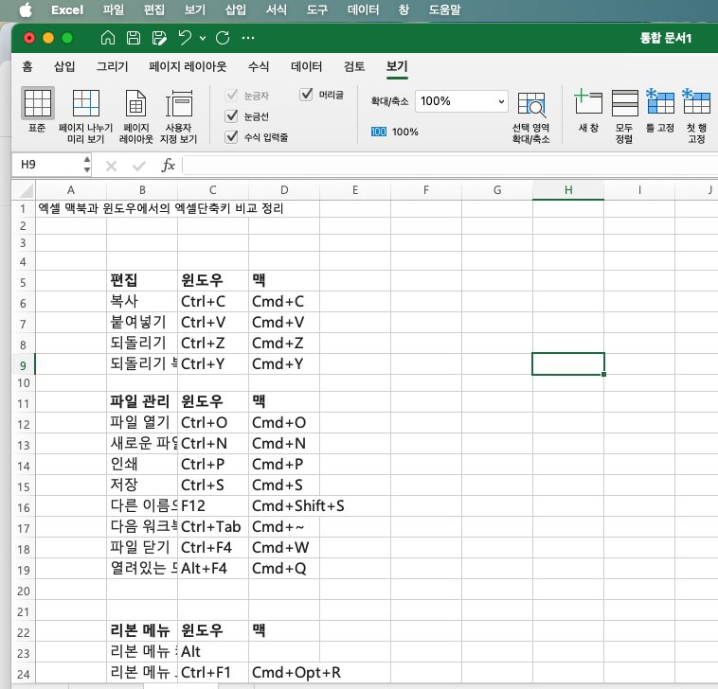Open the 삽입 ribbon tab
Image resolution: width=718 pixels, height=689 pixels.
click(64, 67)
